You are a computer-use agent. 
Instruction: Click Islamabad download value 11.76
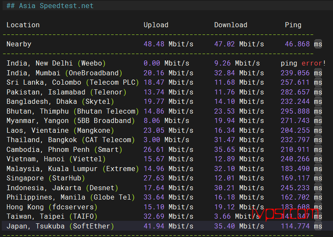click(224, 92)
